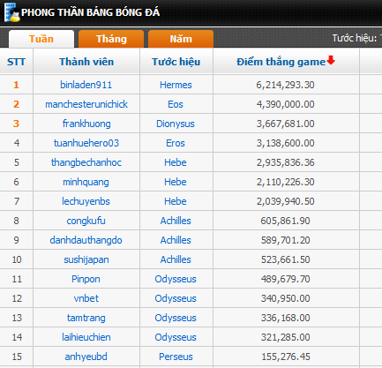The height and width of the screenshot is (368, 382).
Task: Click frankhuong username link
Action: pos(86,124)
